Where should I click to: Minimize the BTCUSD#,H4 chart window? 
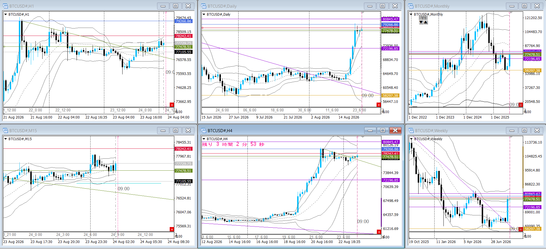pos(370,130)
